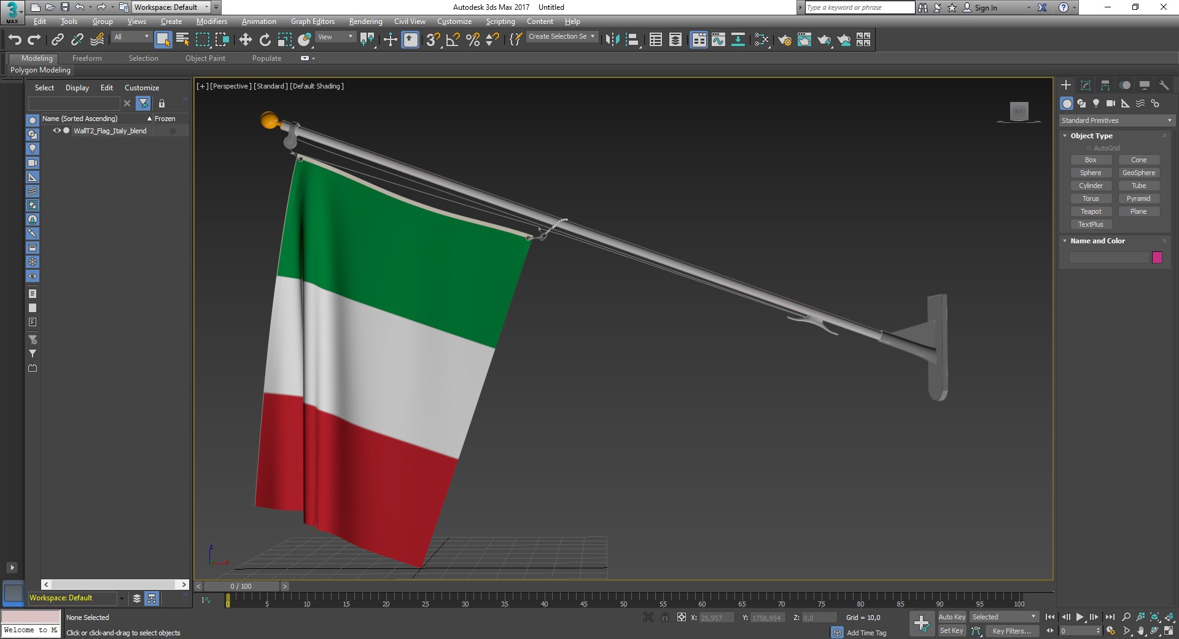
Task: Click the time slider 0 / 100 handle
Action: pos(241,586)
